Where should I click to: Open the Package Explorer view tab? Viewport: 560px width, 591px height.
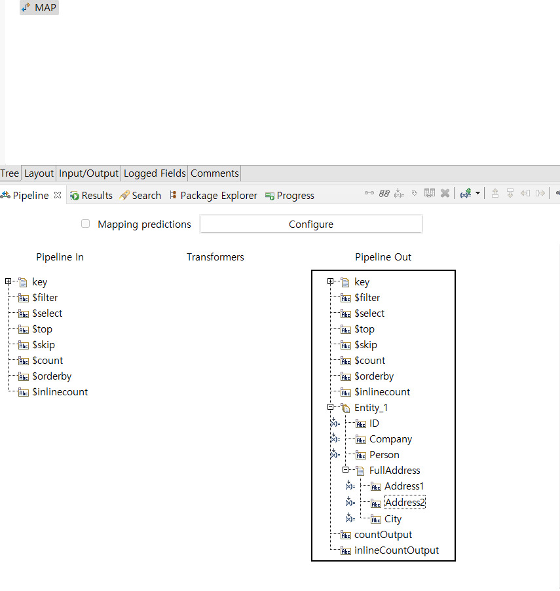tap(214, 195)
